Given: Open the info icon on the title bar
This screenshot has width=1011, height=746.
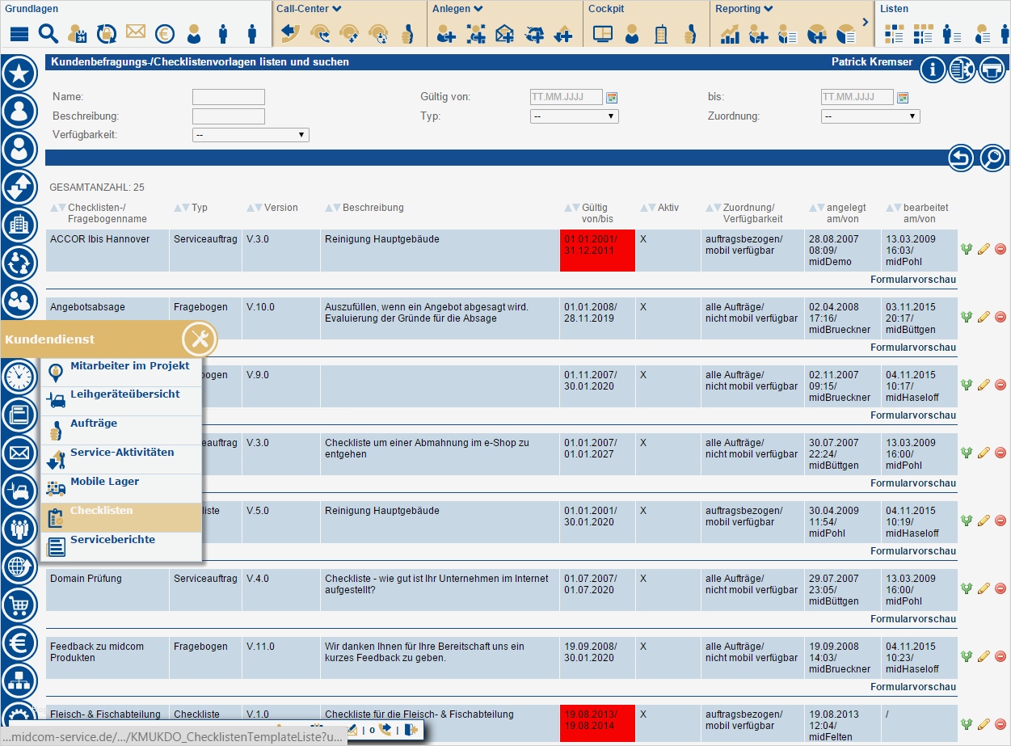Looking at the screenshot, I should pyautogui.click(x=932, y=70).
